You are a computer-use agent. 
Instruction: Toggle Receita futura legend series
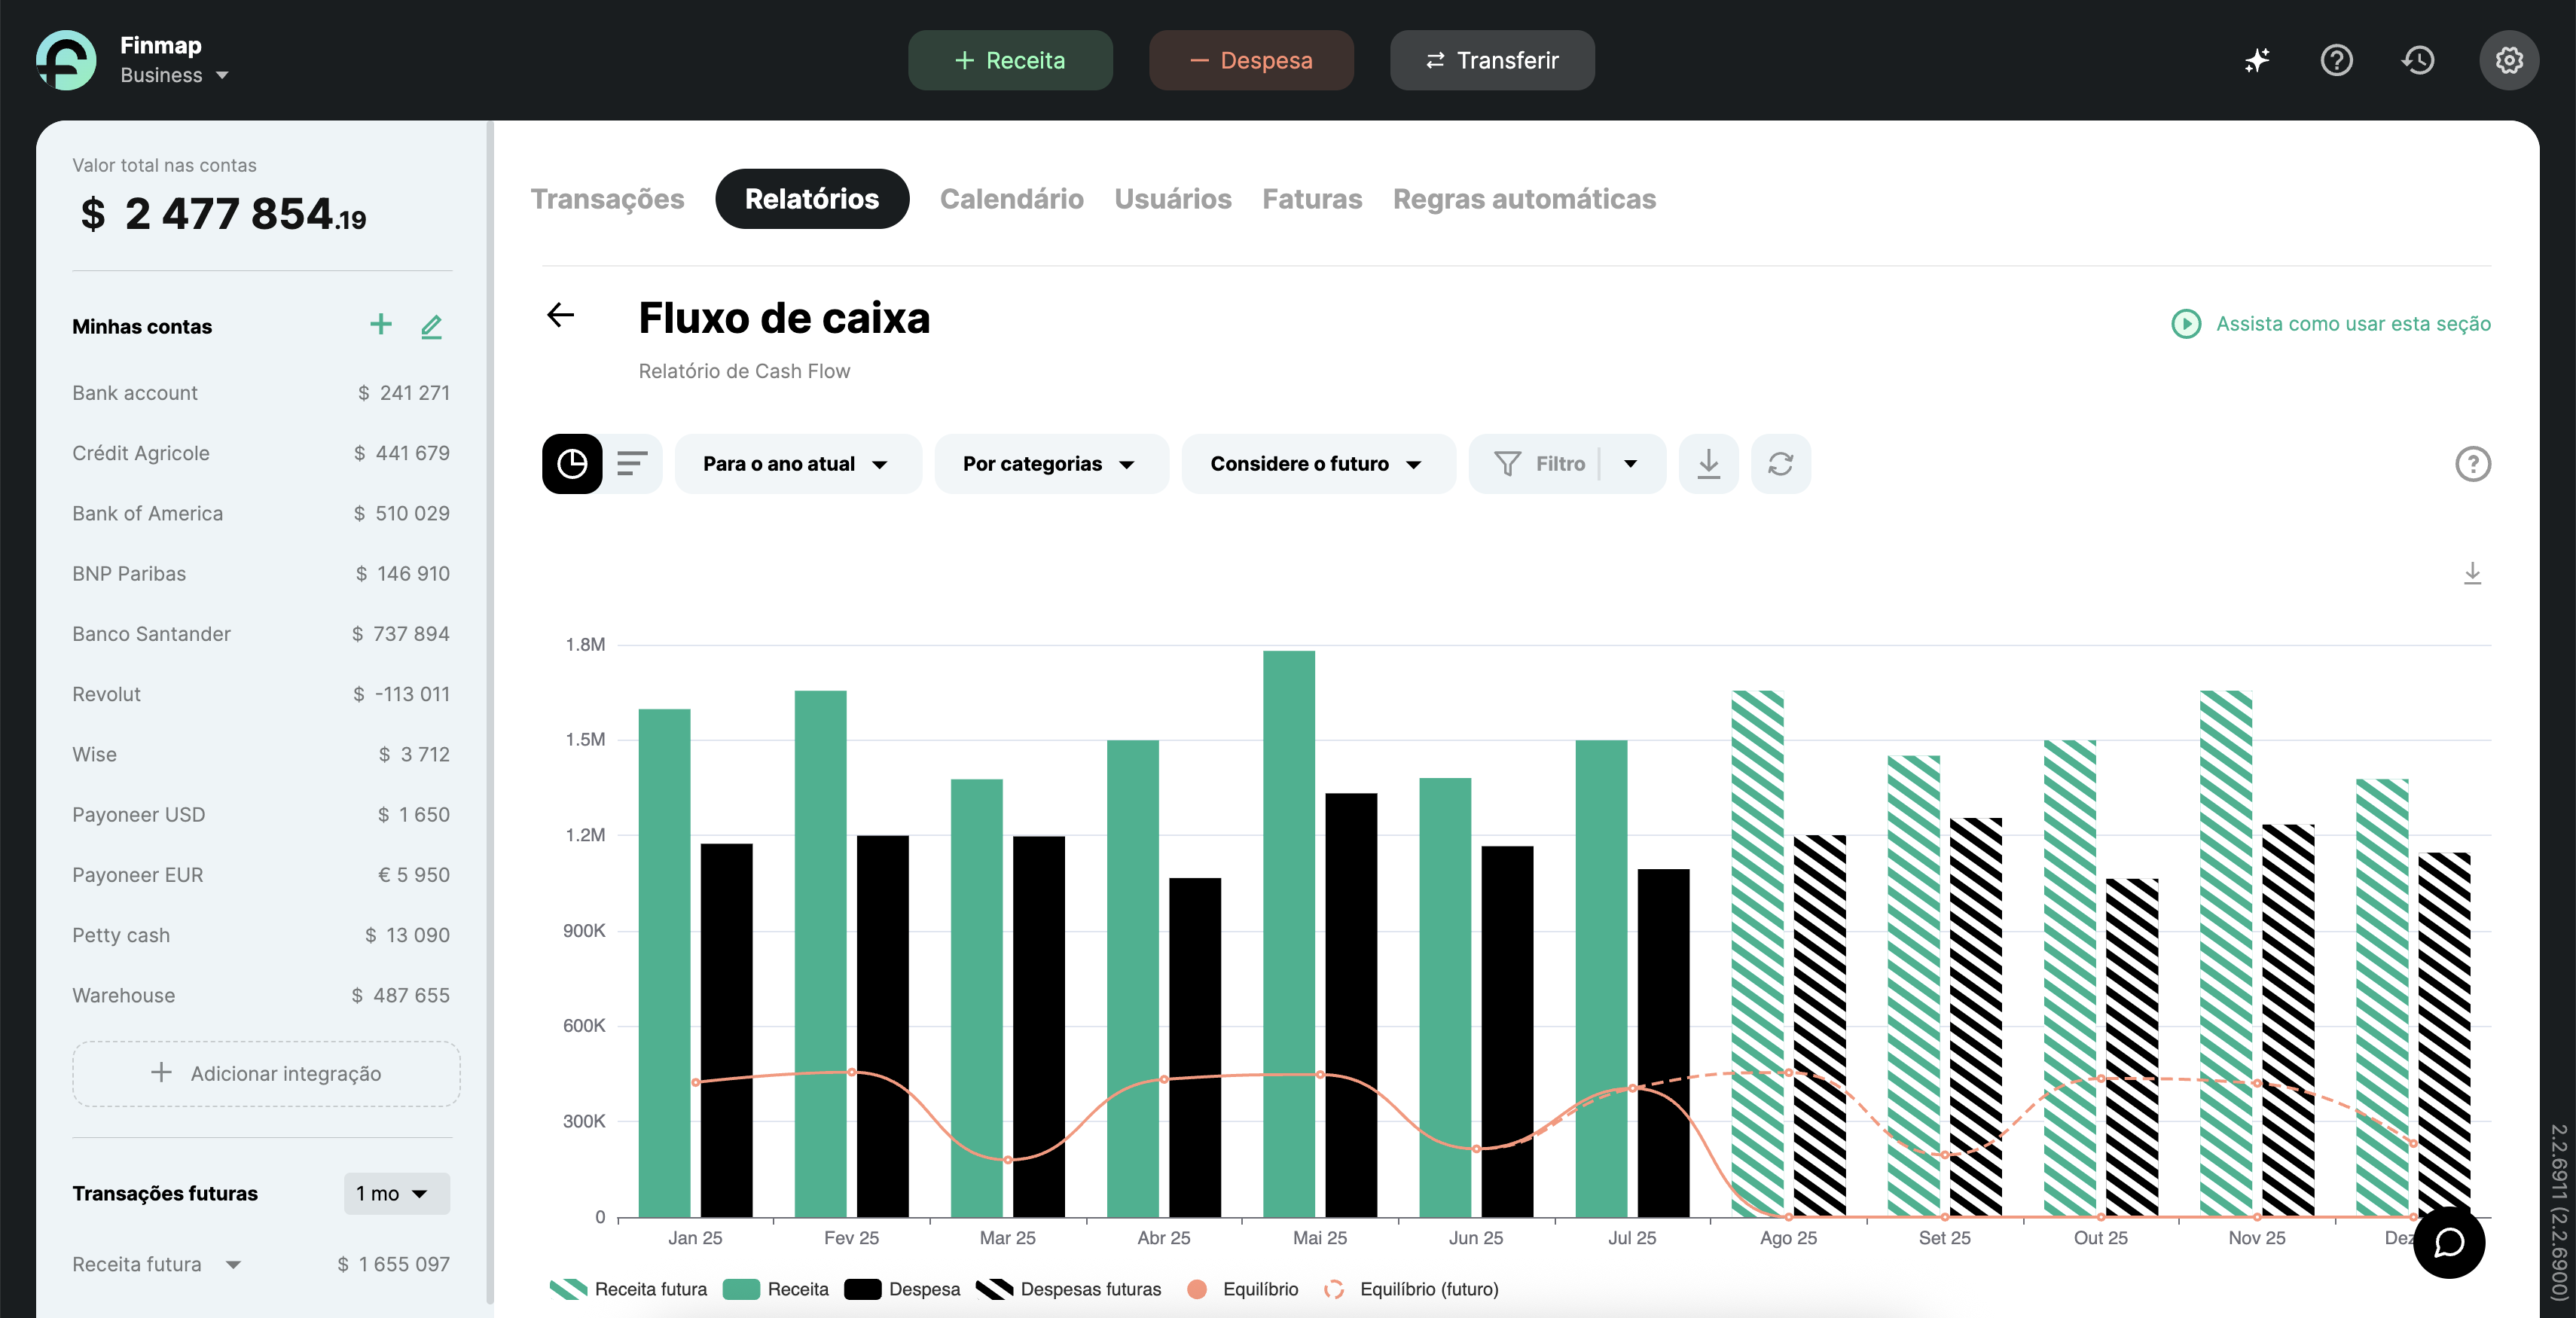click(628, 1289)
